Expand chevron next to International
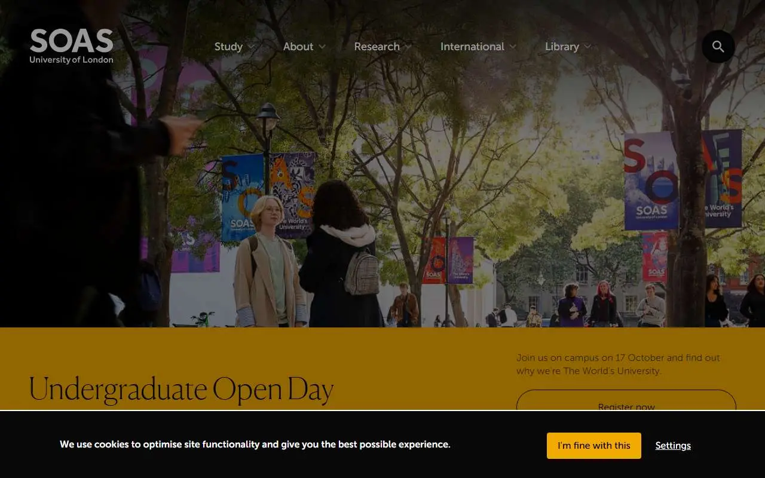The height and width of the screenshot is (478, 765). pyautogui.click(x=513, y=47)
